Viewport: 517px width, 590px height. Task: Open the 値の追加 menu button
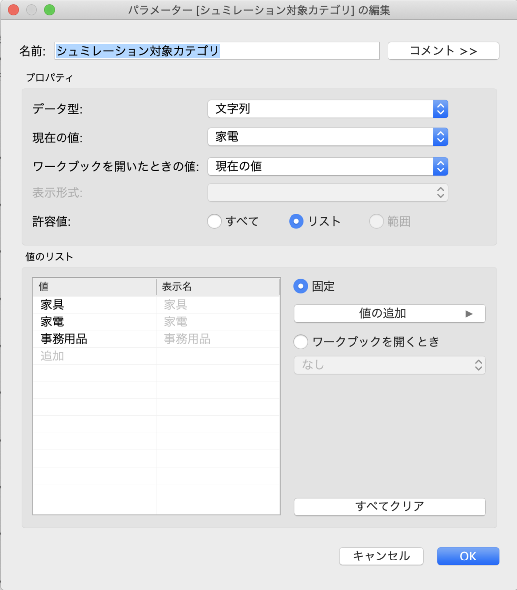pyautogui.click(x=390, y=313)
